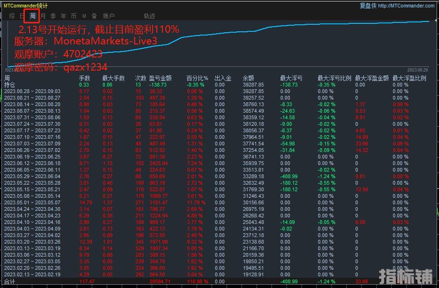Open the 轨迹 track tab

pyautogui.click(x=149, y=16)
